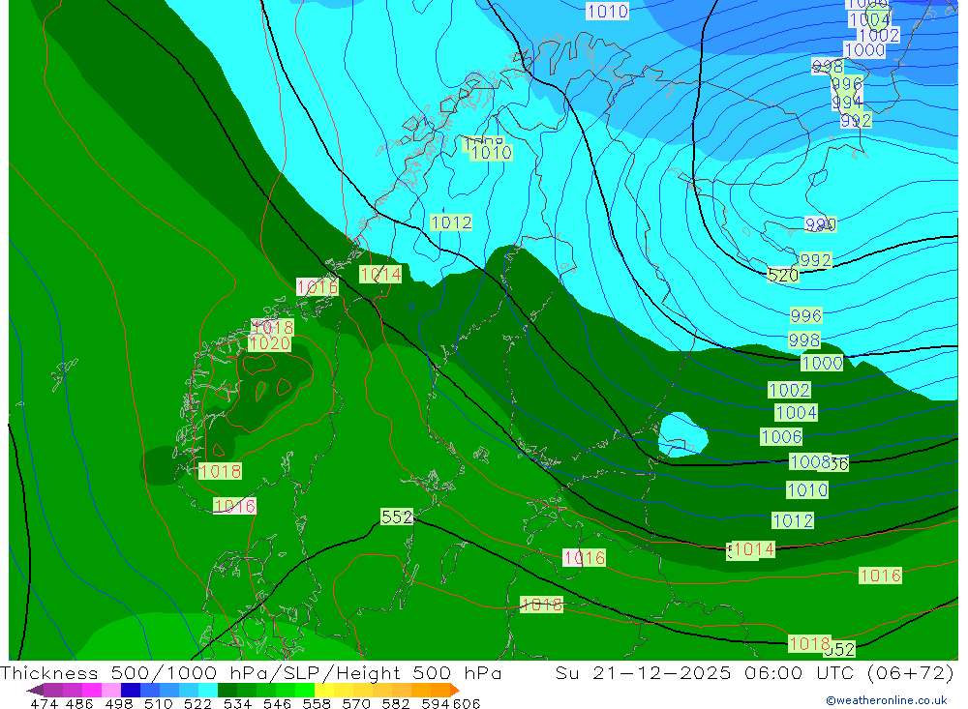Click the legend value 498

119,703
